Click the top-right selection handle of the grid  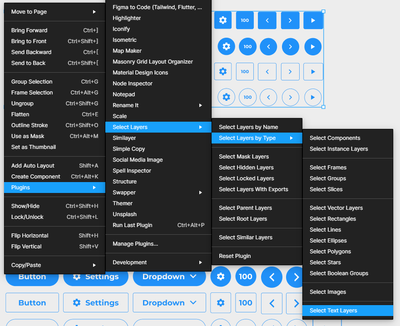tap(323, 11)
